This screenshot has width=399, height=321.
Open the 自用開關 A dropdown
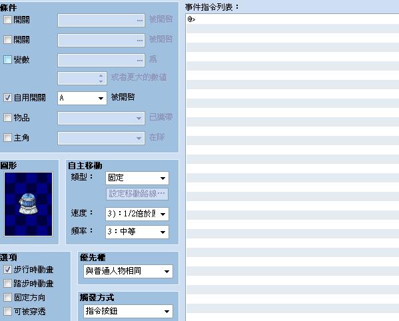[x=82, y=98]
